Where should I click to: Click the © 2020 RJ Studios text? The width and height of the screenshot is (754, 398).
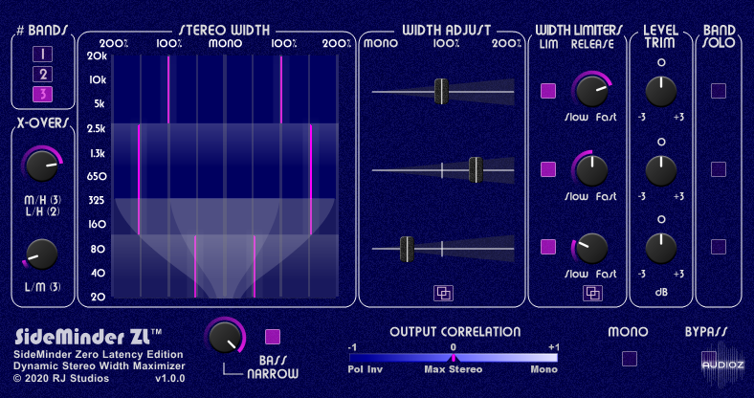[61, 378]
